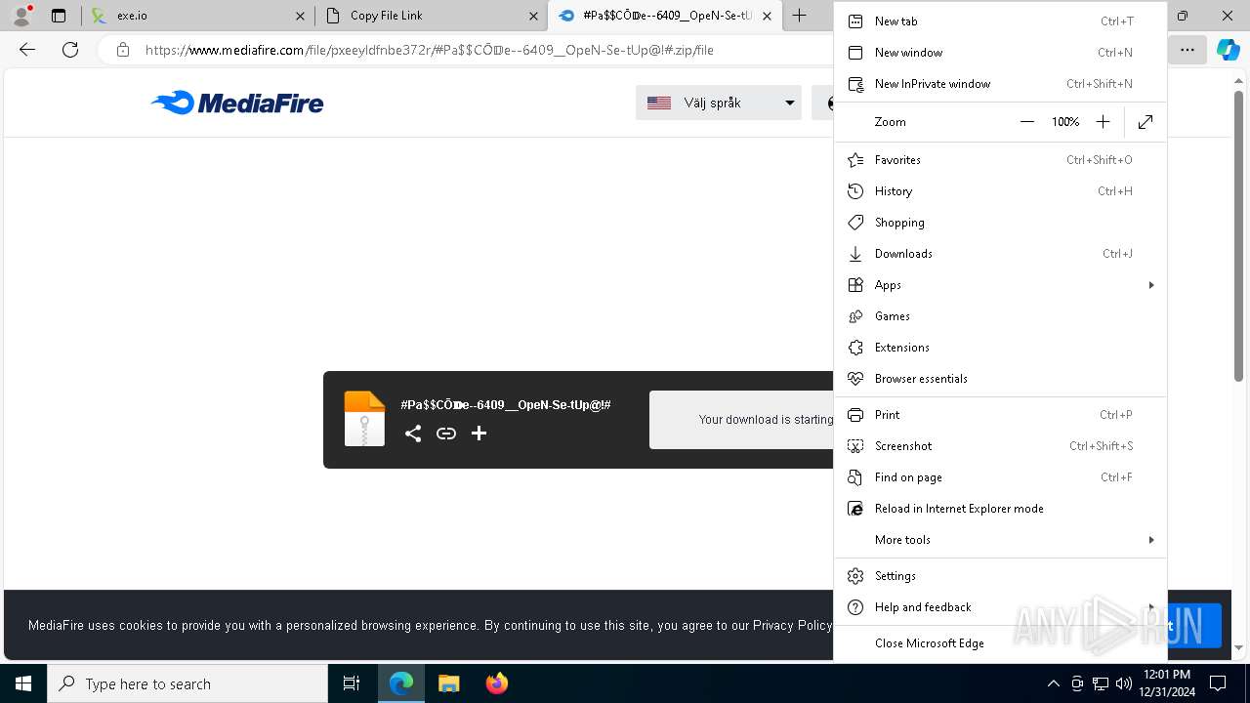1250x703 pixels.
Task: Click taskbar search box
Action: click(x=187, y=683)
